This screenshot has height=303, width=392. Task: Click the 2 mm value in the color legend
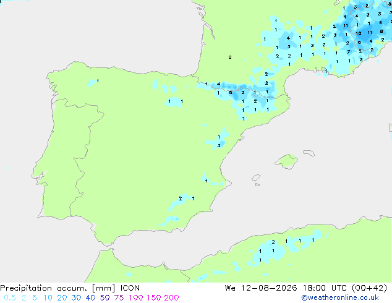coord(23,298)
